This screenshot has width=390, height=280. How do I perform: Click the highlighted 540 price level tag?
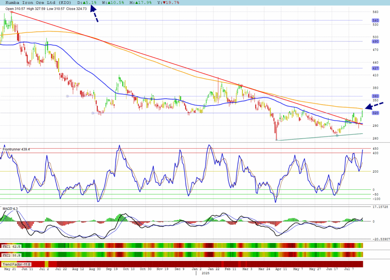click(x=375, y=21)
